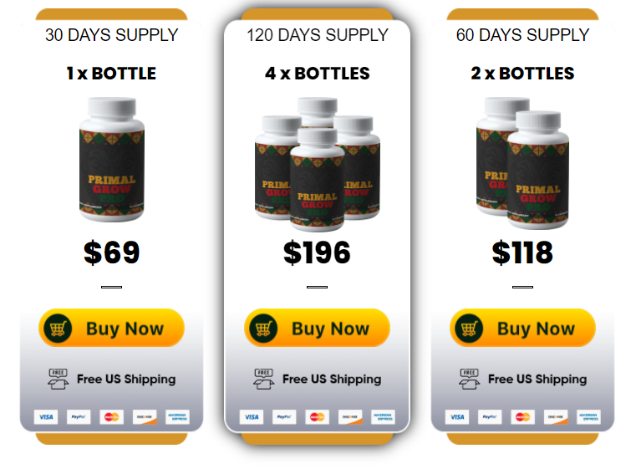Click the cart icon in the $69 Buy Now button
636x469 pixels.
58,328
